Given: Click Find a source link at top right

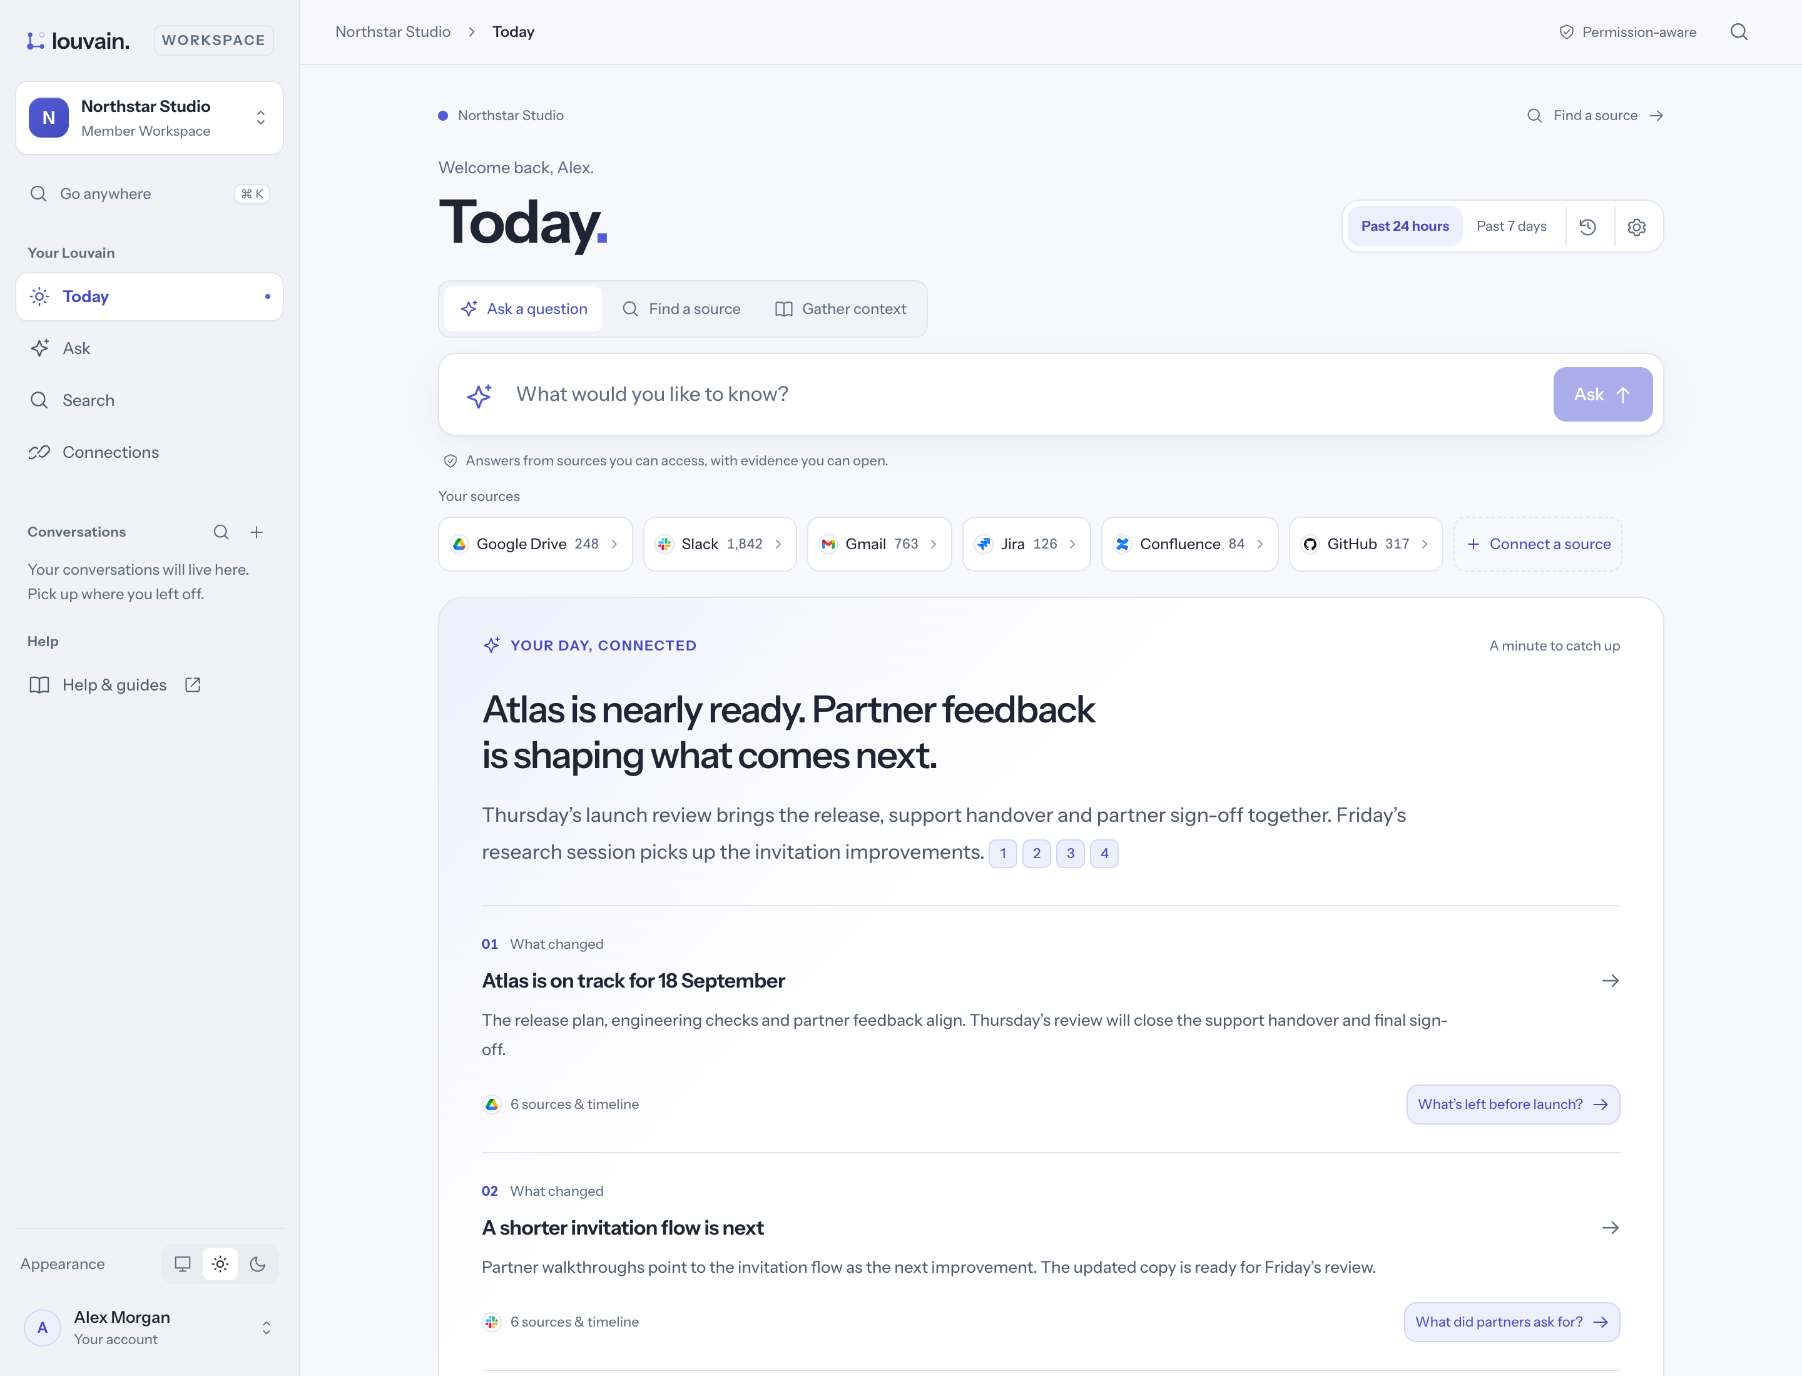Looking at the screenshot, I should 1595,116.
